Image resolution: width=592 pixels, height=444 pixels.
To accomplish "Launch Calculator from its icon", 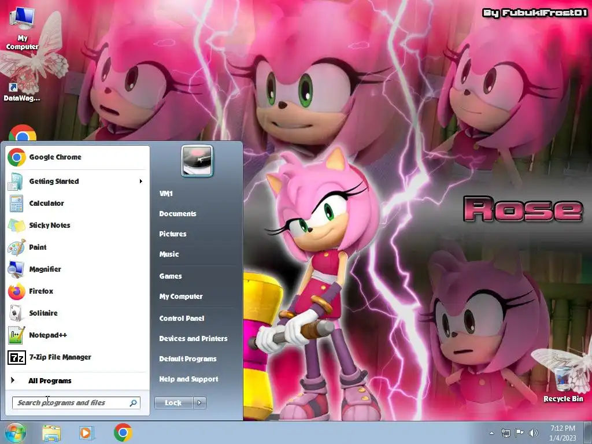I will pos(17,203).
